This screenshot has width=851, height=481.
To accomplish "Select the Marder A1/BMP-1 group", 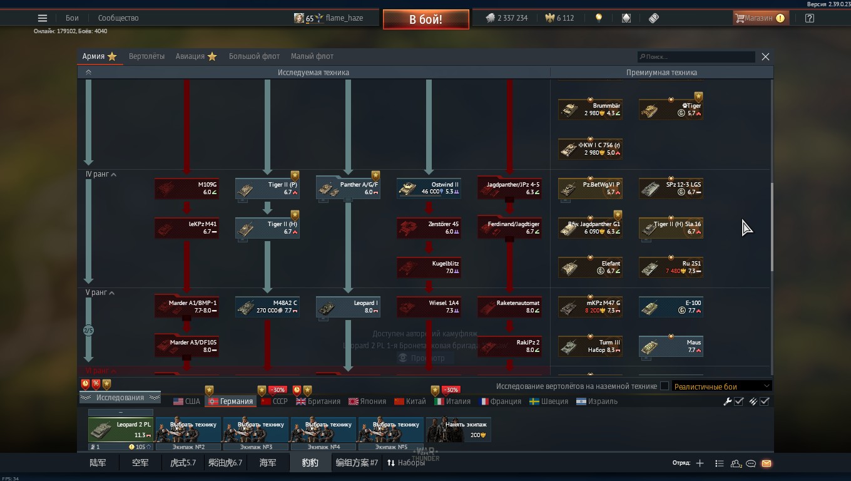I will pos(186,307).
